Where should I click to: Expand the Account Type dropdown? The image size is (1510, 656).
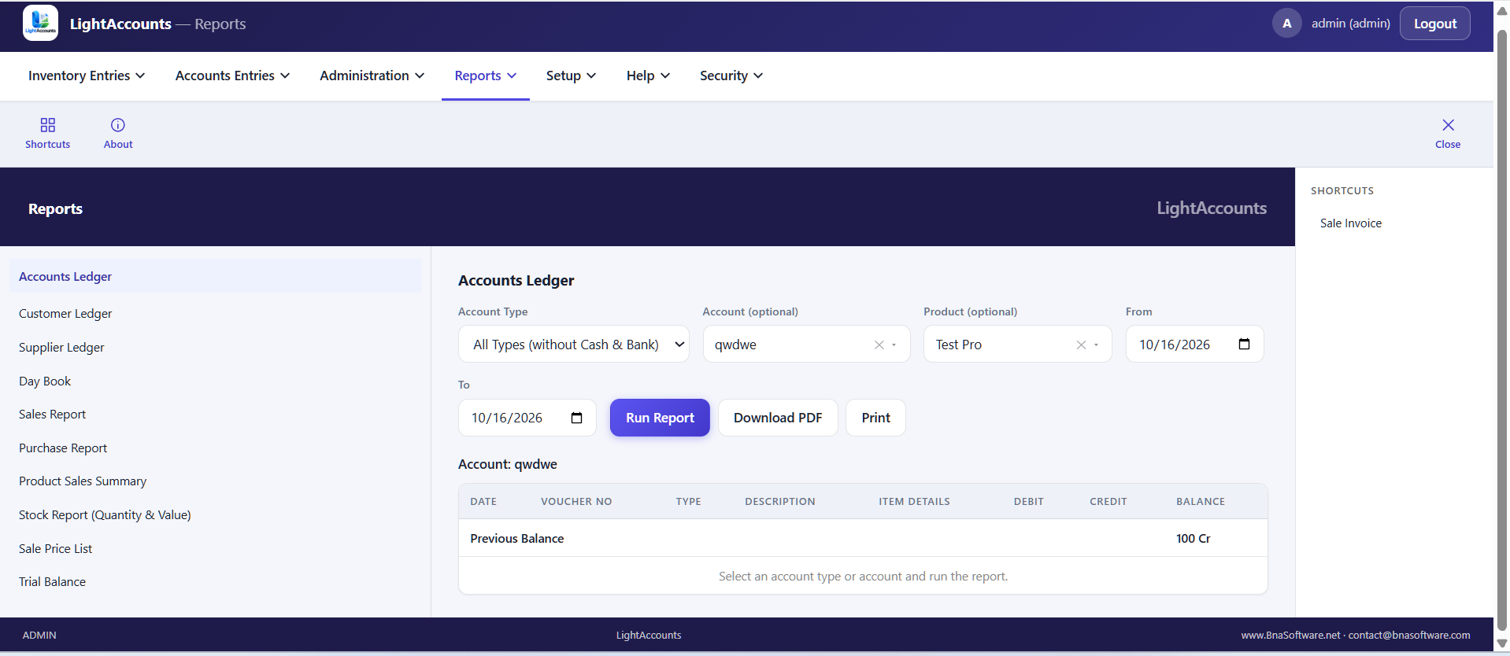tap(574, 345)
